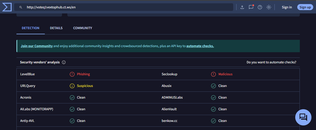Image resolution: width=316 pixels, height=130 pixels.
Task: Click the URL search input field
Action: point(124,7)
